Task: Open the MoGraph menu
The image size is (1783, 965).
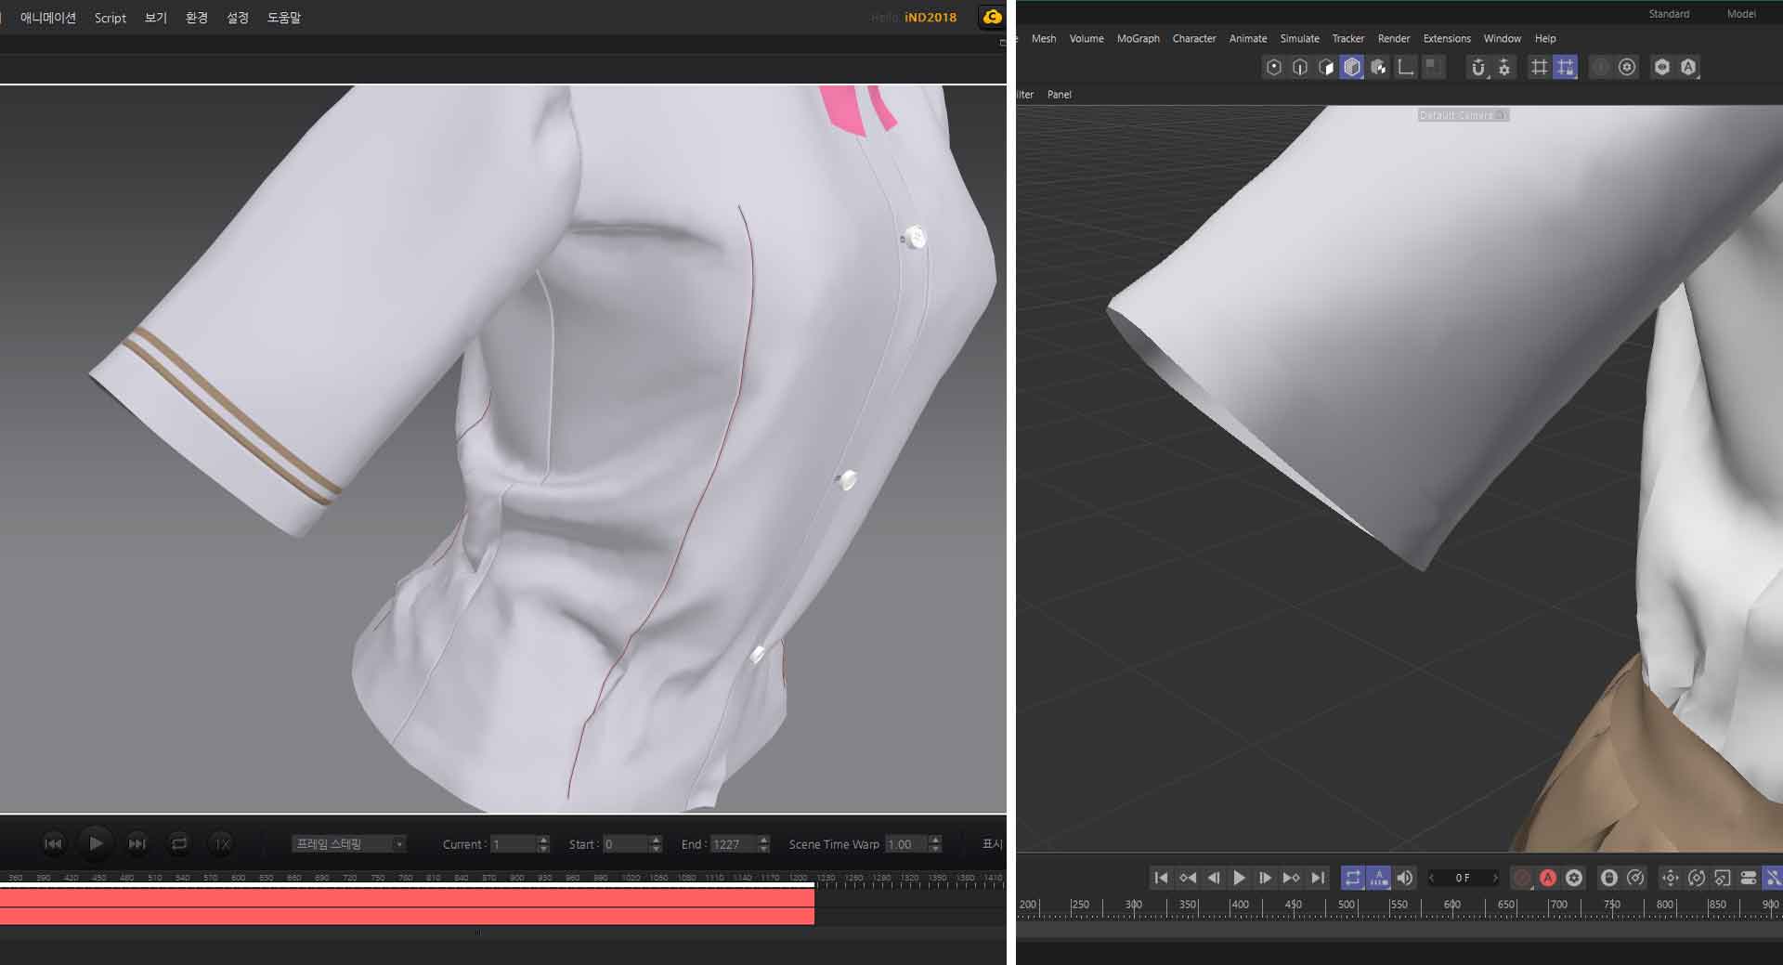Action: pos(1139,38)
